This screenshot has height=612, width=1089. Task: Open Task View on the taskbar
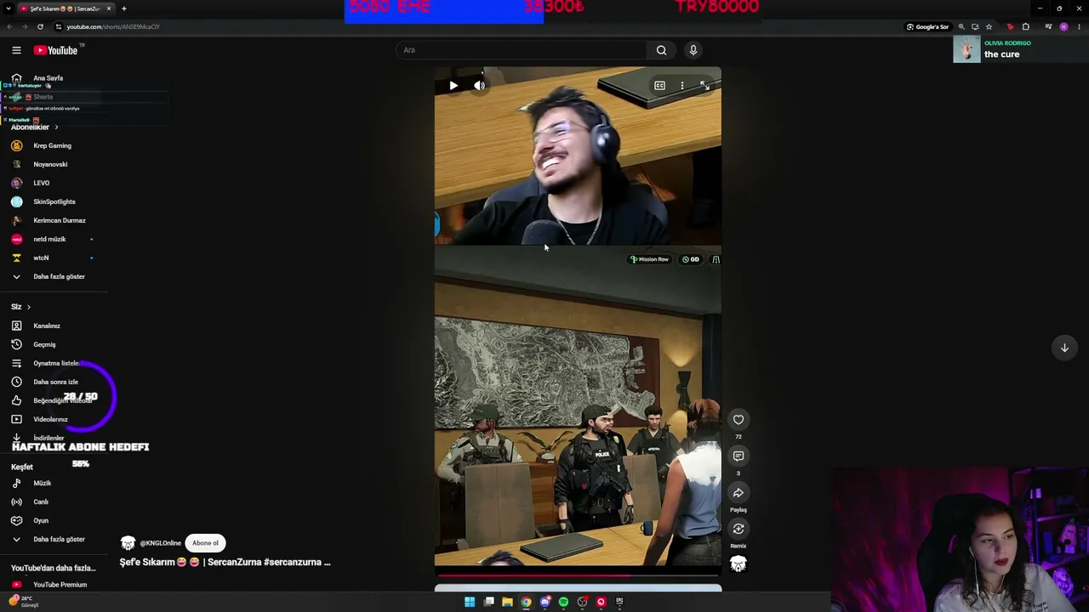click(488, 602)
